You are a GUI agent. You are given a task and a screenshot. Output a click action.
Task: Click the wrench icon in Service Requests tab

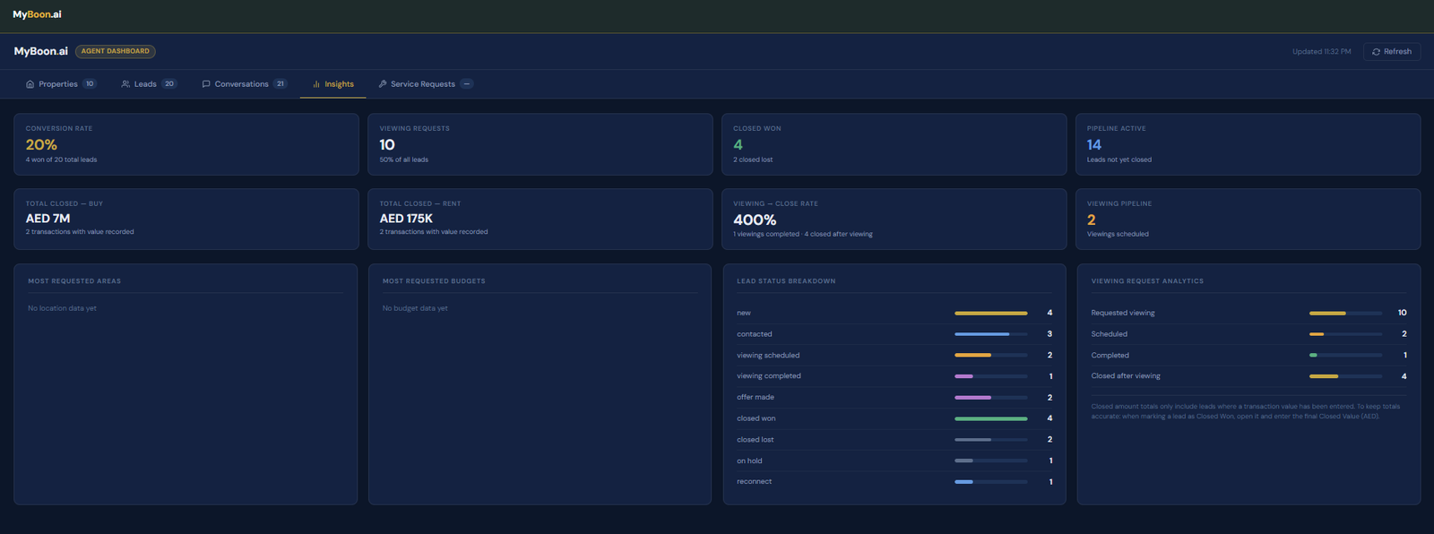tap(383, 84)
